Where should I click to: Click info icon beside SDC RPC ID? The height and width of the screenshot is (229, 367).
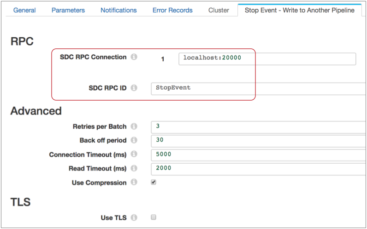coord(134,88)
